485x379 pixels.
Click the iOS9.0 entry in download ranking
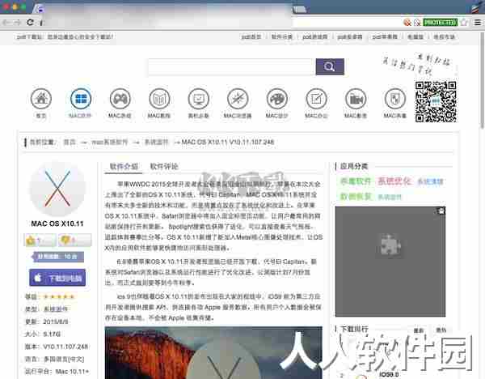click(389, 375)
